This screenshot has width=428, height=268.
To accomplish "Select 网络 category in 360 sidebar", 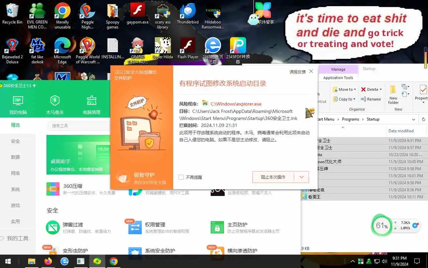I will 15,173.
